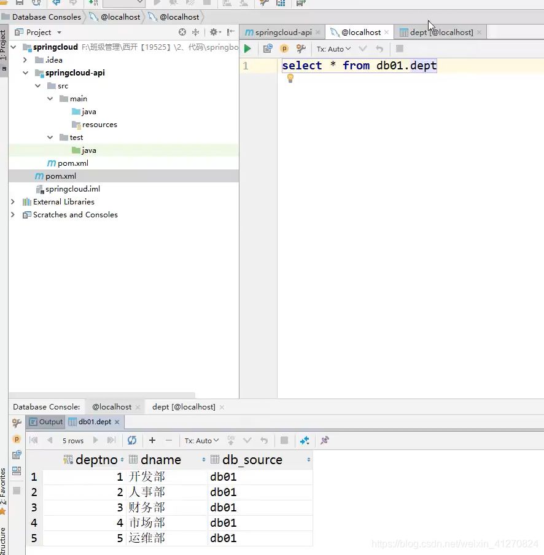544x555 pixels.
Task: Click the Rollback arrow in editor toolbar
Action: click(379, 49)
